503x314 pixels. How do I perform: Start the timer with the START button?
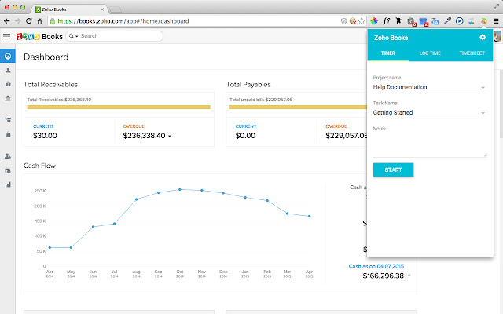[x=393, y=170]
